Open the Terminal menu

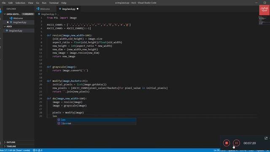point(54,3)
